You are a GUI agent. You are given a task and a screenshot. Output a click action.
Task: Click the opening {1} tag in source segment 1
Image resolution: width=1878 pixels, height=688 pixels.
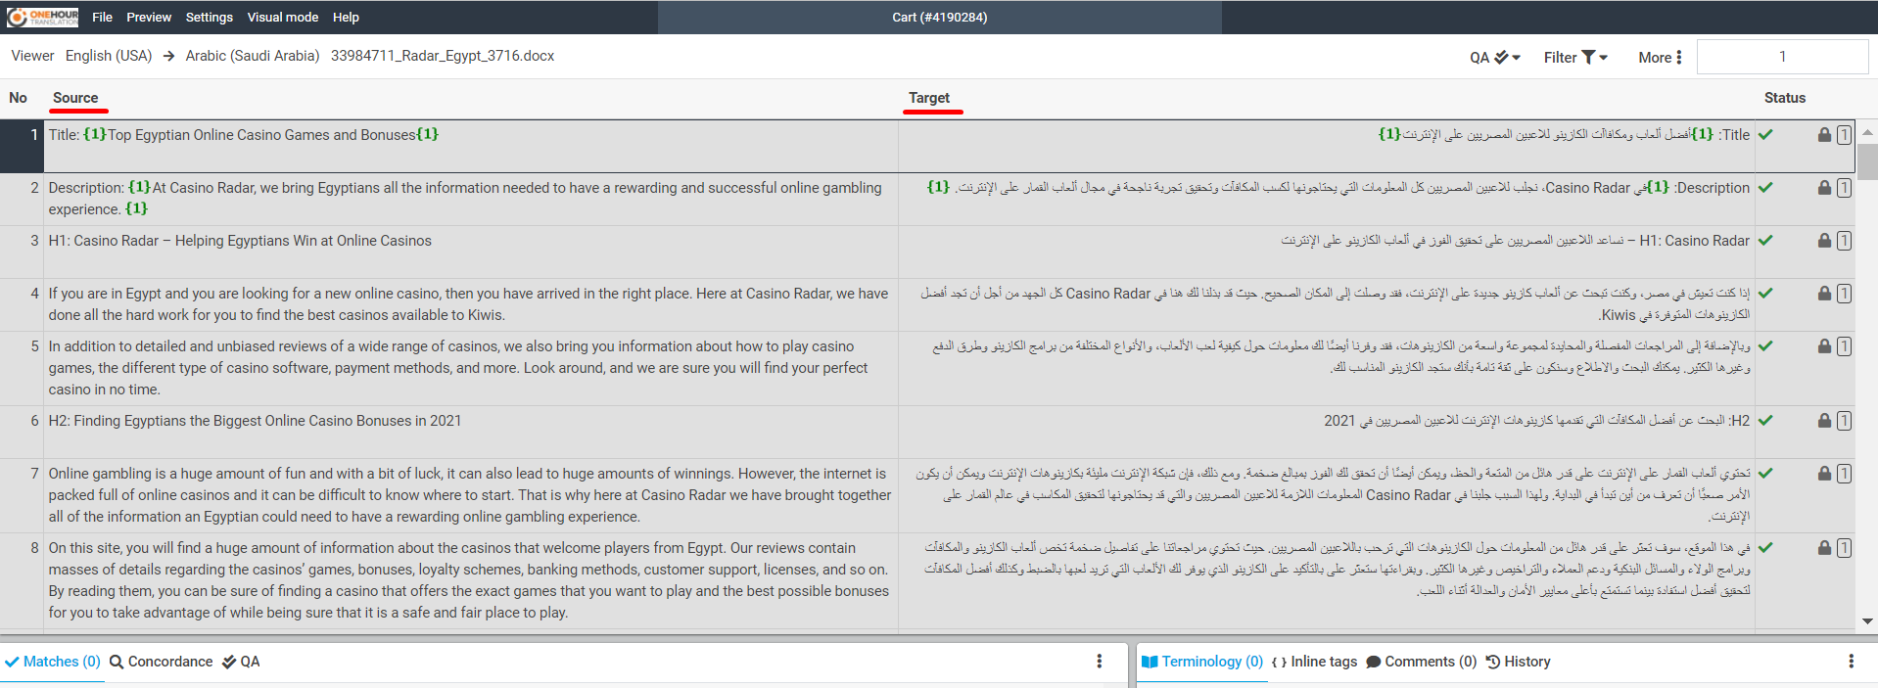tap(95, 135)
